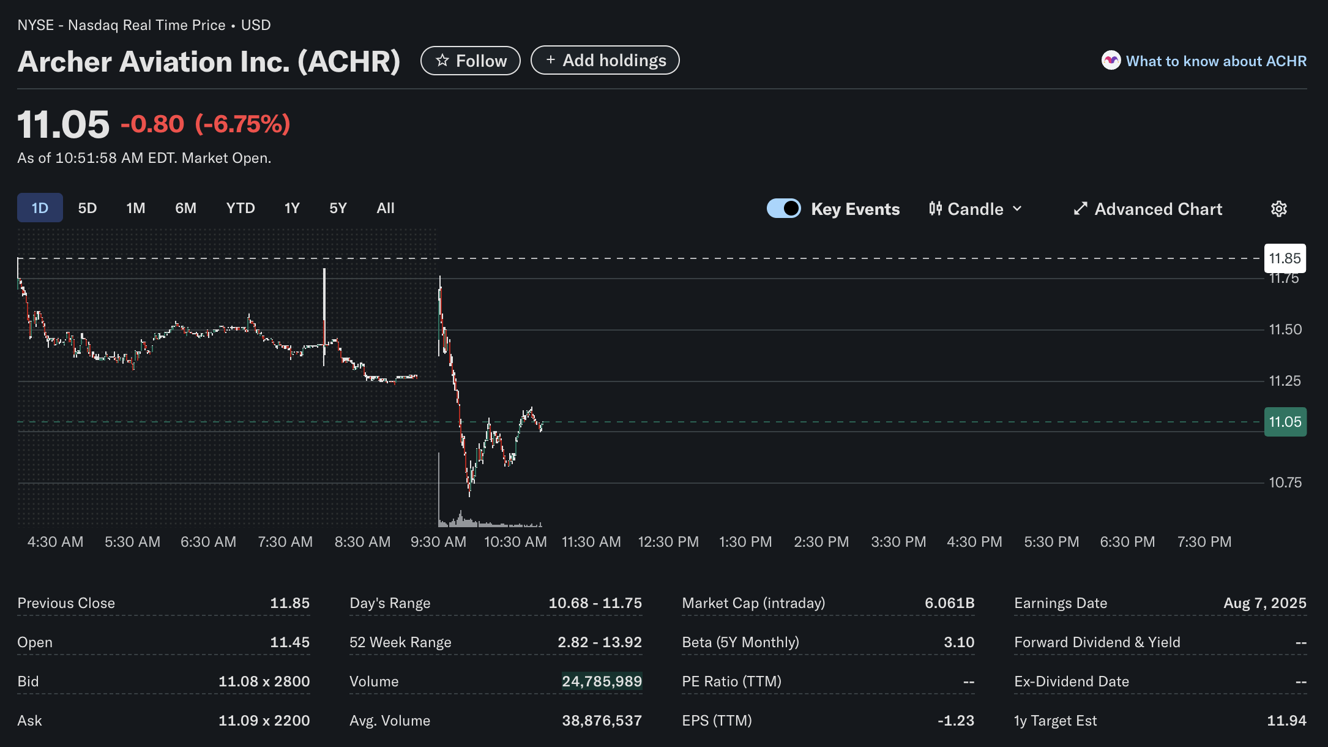Screen dimensions: 1328x747
Task: Click the EPS (TTM) label
Action: tap(717, 721)
